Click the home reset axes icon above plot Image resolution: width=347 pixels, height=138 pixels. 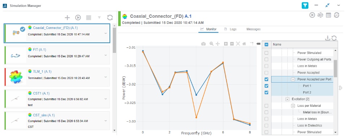(x=244, y=44)
